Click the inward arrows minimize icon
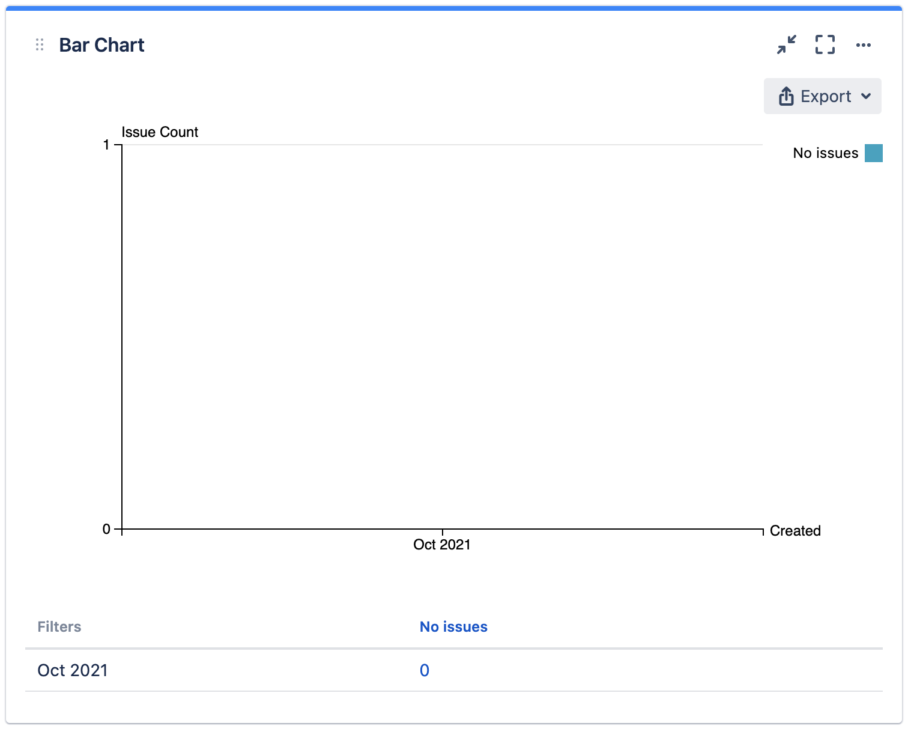The width and height of the screenshot is (908, 729). [x=785, y=45]
